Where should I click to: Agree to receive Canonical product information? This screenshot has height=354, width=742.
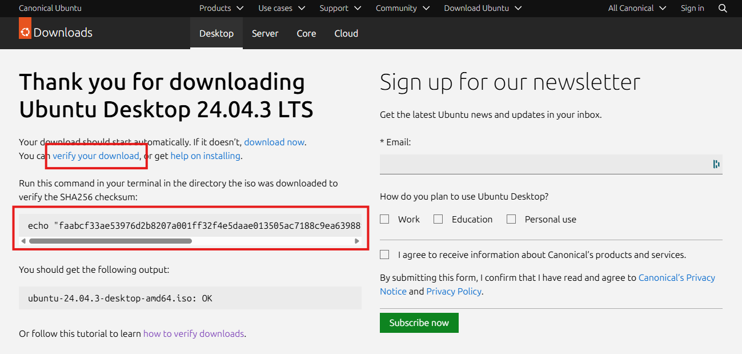pyautogui.click(x=384, y=254)
